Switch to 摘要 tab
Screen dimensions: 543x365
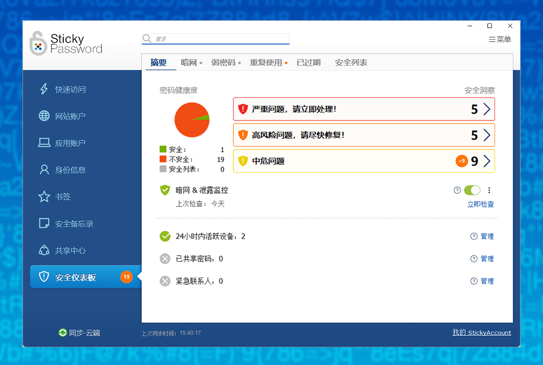click(159, 63)
